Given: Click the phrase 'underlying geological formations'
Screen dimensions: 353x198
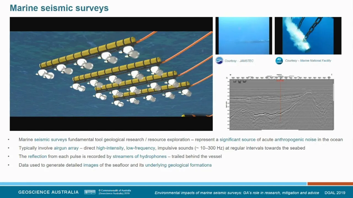Looking at the screenshot, I should 178,165.
